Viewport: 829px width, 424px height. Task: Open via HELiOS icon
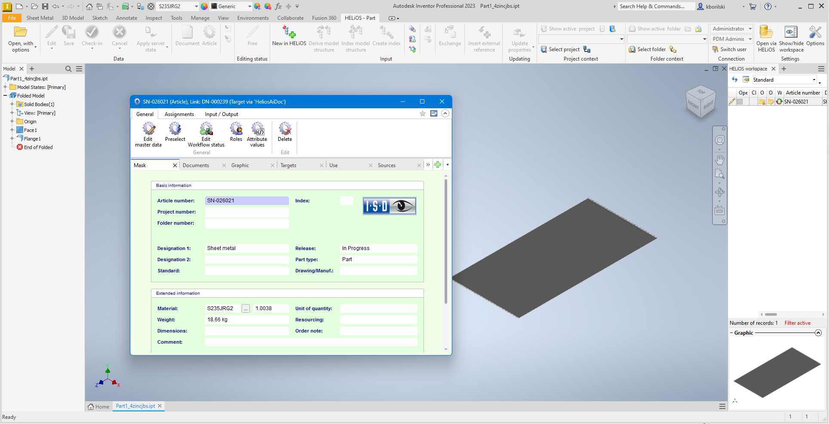[x=766, y=39]
